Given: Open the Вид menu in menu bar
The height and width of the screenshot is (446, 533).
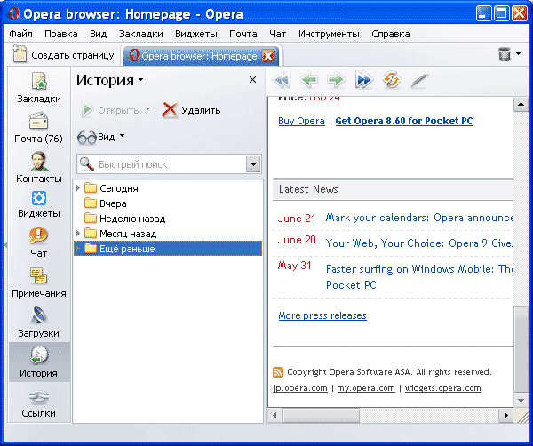Looking at the screenshot, I should click(x=99, y=34).
